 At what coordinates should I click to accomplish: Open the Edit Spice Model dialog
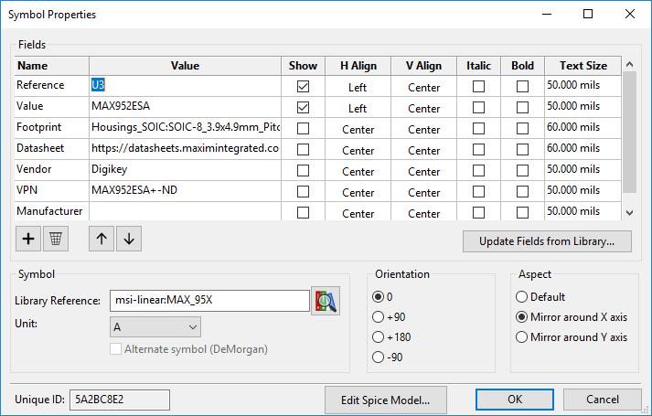click(x=390, y=400)
